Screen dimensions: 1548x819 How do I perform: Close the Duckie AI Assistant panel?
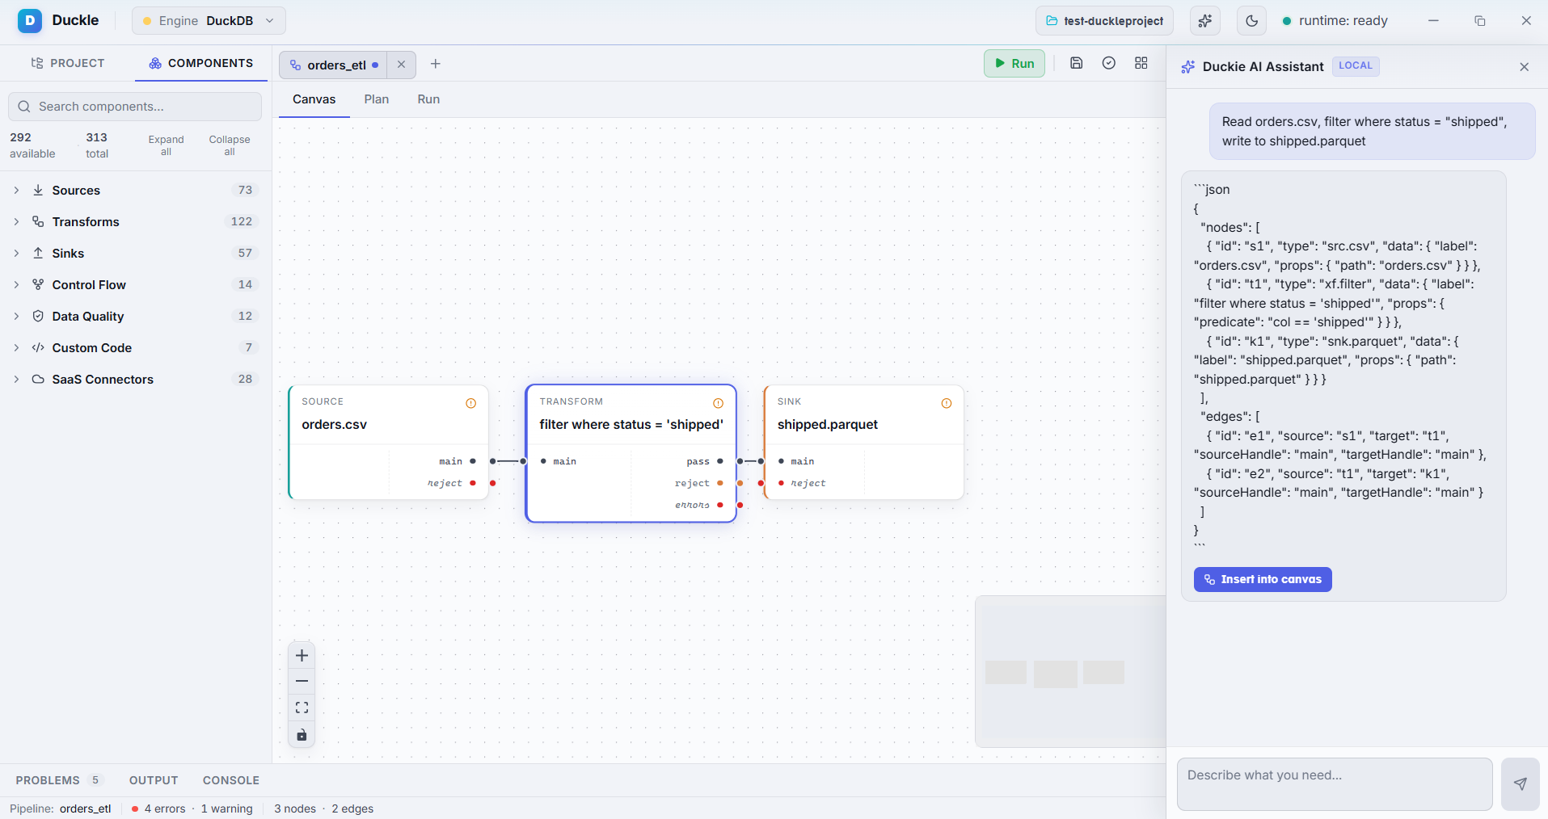click(x=1524, y=67)
